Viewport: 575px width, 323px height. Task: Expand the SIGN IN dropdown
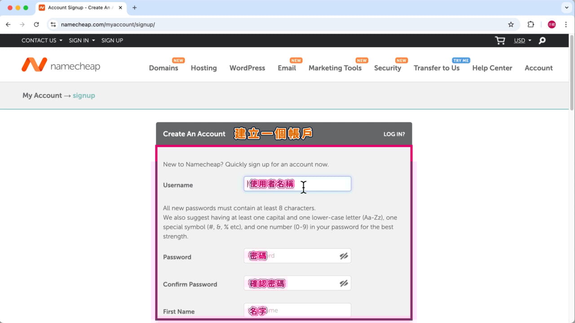coord(82,40)
